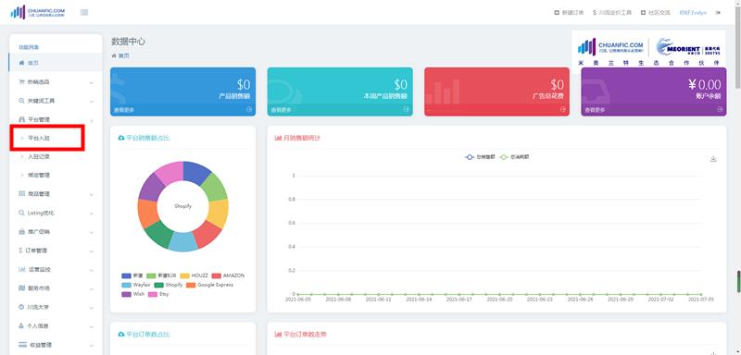
Task: Click cloud icon beside 平台订单数占比 title
Action: (121, 335)
